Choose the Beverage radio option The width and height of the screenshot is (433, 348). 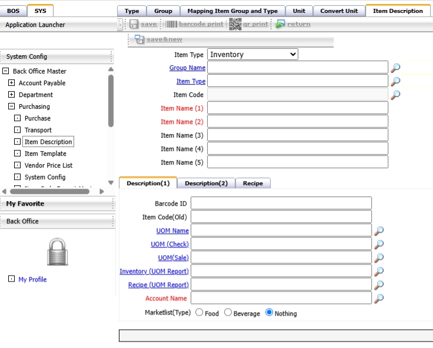[x=228, y=313]
